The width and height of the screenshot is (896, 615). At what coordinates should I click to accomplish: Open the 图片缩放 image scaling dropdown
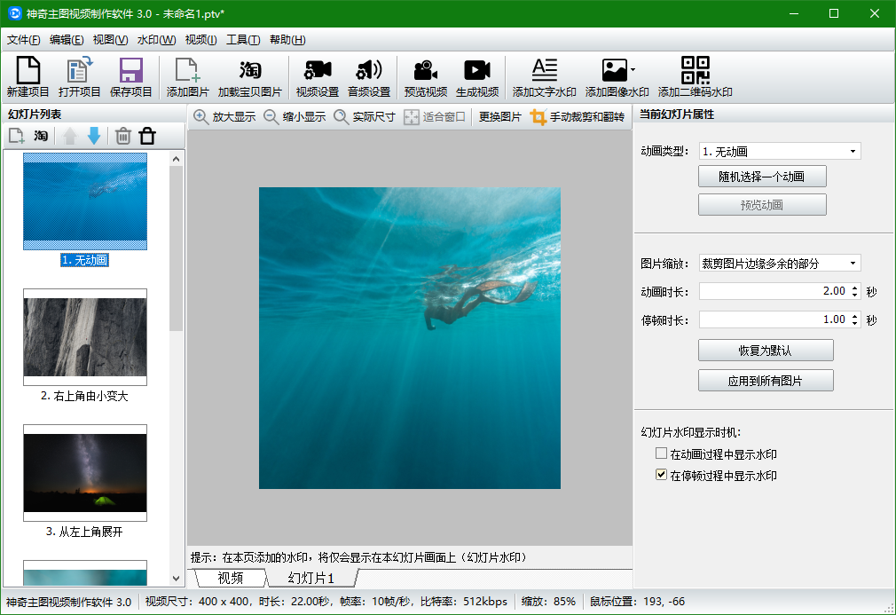(x=853, y=264)
